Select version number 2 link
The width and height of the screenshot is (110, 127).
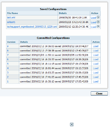(8, 77)
